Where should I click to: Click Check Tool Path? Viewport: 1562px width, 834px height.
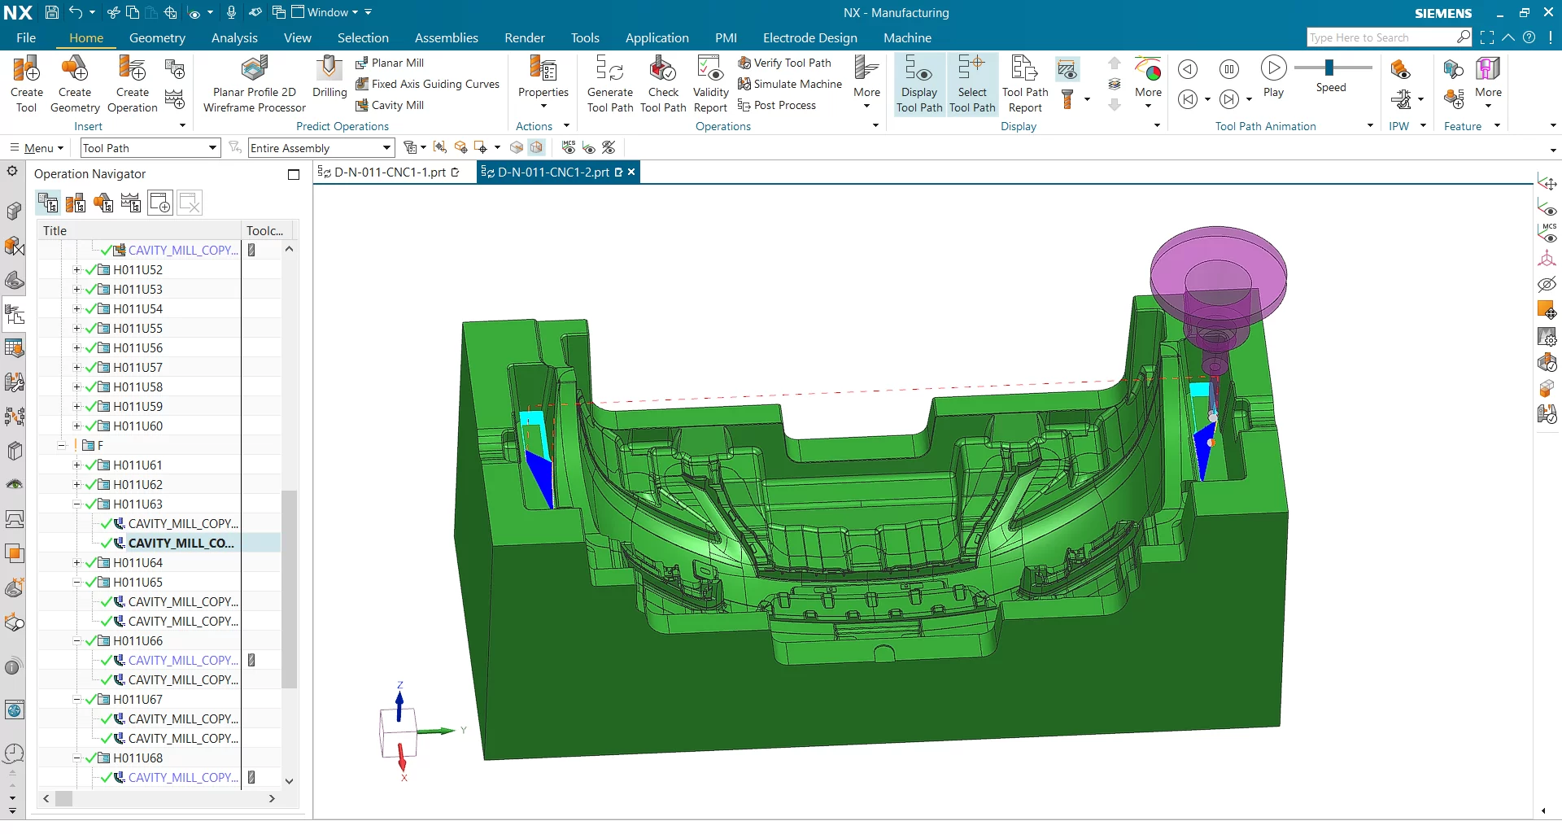click(663, 84)
